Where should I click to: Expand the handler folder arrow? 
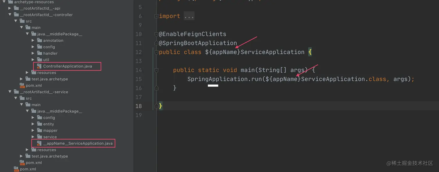[x=33, y=53]
